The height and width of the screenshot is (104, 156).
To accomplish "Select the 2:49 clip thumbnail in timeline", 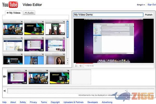I will point(59,78).
